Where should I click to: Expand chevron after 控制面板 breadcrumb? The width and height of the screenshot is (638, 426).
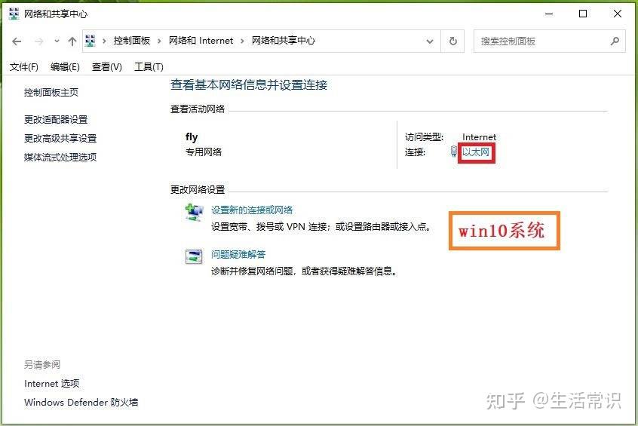159,41
